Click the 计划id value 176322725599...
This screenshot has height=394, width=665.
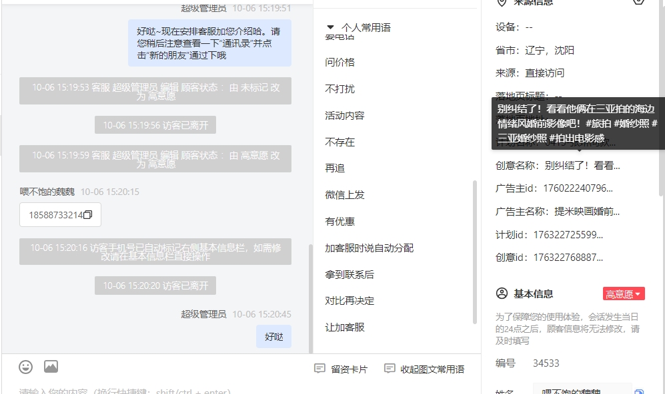(x=568, y=235)
